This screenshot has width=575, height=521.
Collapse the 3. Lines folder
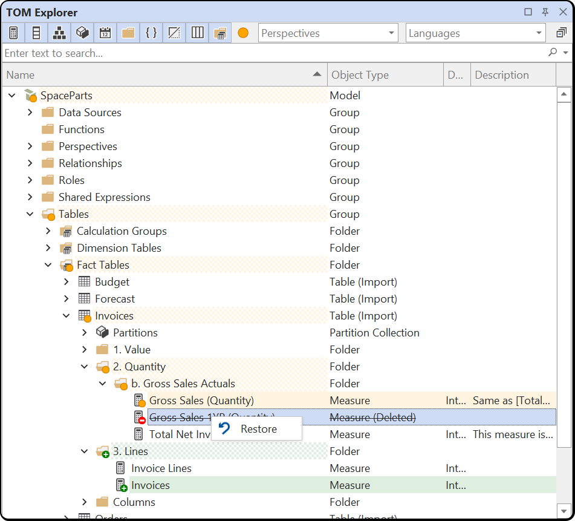pyautogui.click(x=84, y=451)
